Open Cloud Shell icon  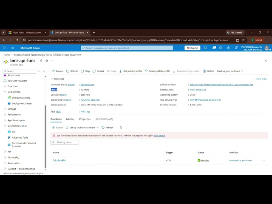(x=205, y=48)
